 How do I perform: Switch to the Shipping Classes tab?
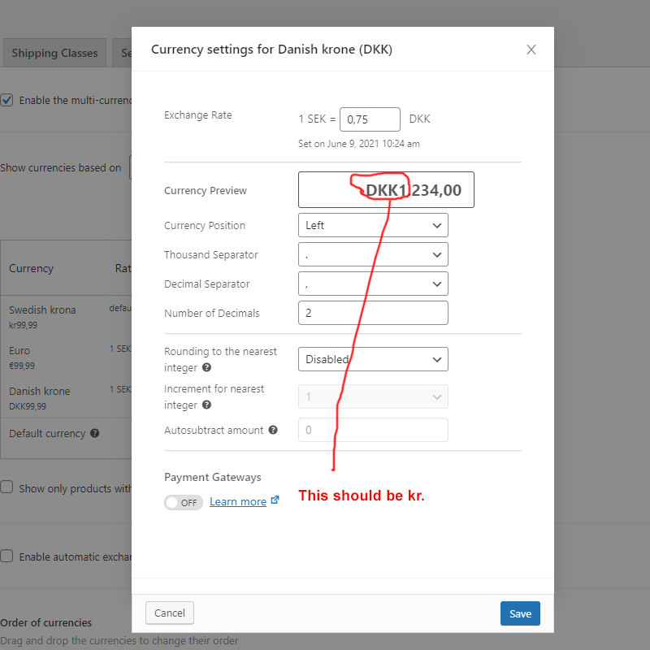pyautogui.click(x=54, y=53)
